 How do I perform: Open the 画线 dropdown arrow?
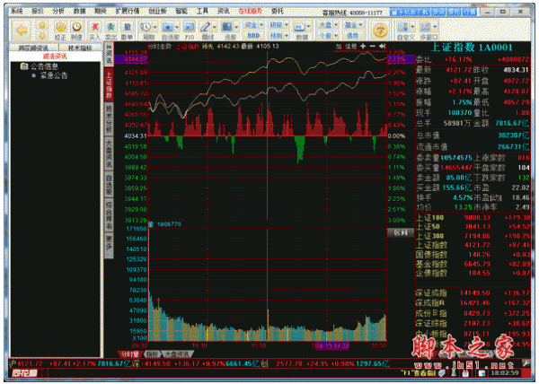pyautogui.click(x=215, y=27)
